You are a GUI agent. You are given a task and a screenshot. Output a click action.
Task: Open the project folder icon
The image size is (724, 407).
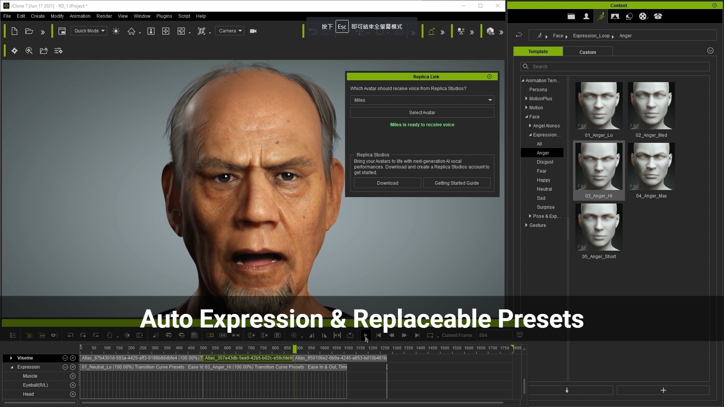[29, 31]
